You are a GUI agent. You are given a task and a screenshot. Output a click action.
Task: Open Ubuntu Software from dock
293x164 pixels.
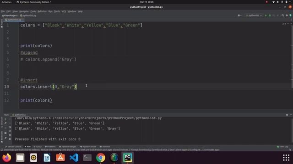tap(60, 158)
